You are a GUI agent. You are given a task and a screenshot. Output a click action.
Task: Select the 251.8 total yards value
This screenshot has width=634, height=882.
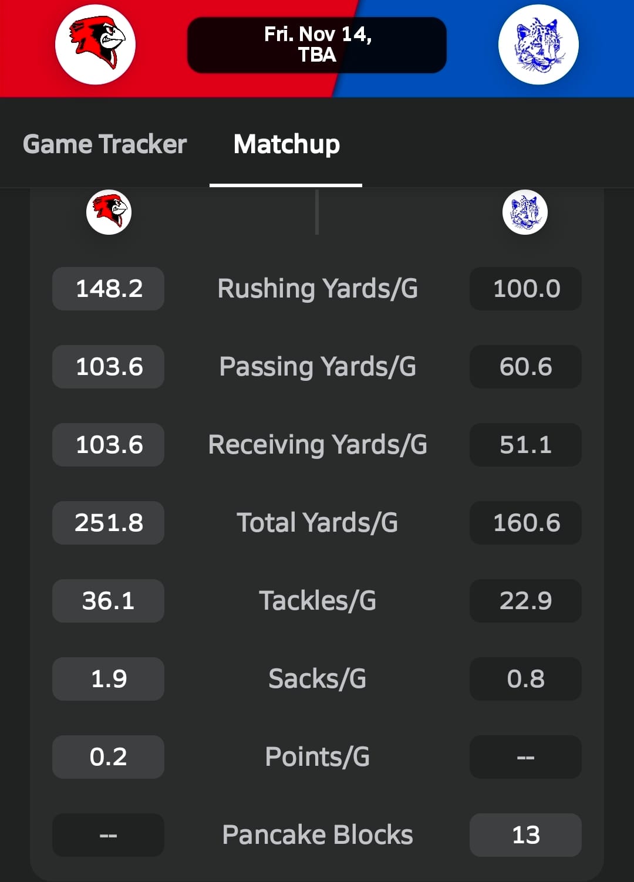(x=109, y=523)
